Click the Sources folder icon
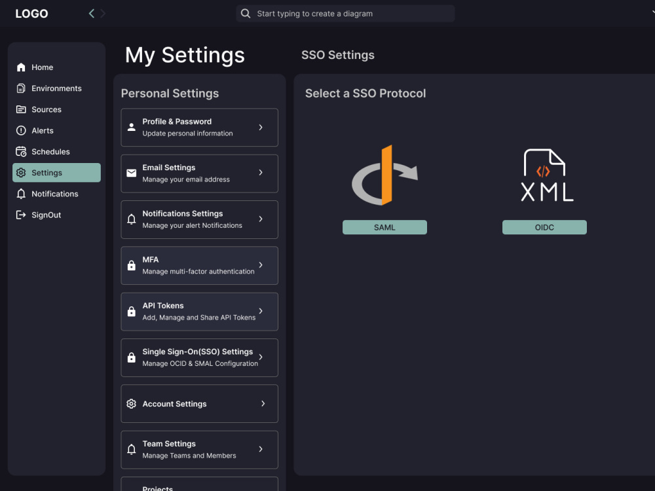 pos(21,109)
